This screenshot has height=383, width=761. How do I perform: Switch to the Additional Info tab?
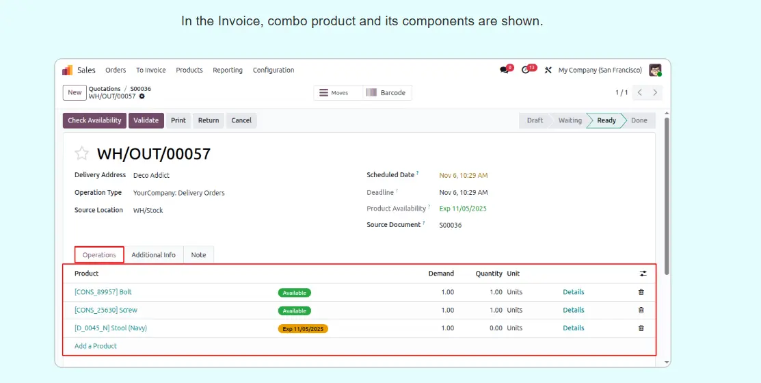coord(153,255)
